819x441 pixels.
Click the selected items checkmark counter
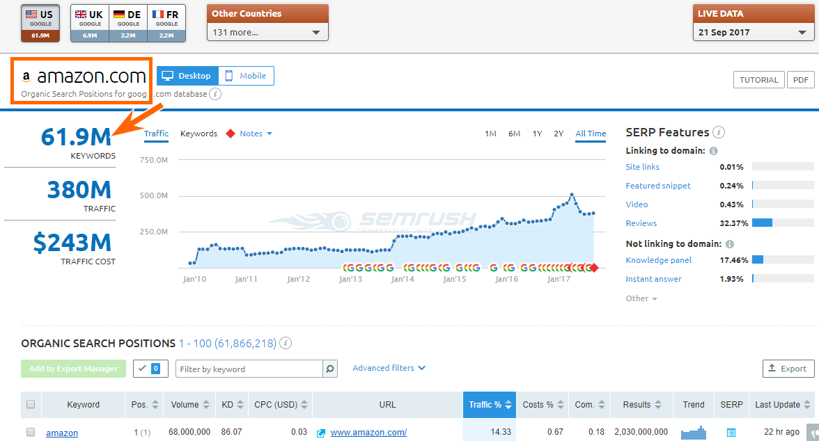[x=150, y=369]
